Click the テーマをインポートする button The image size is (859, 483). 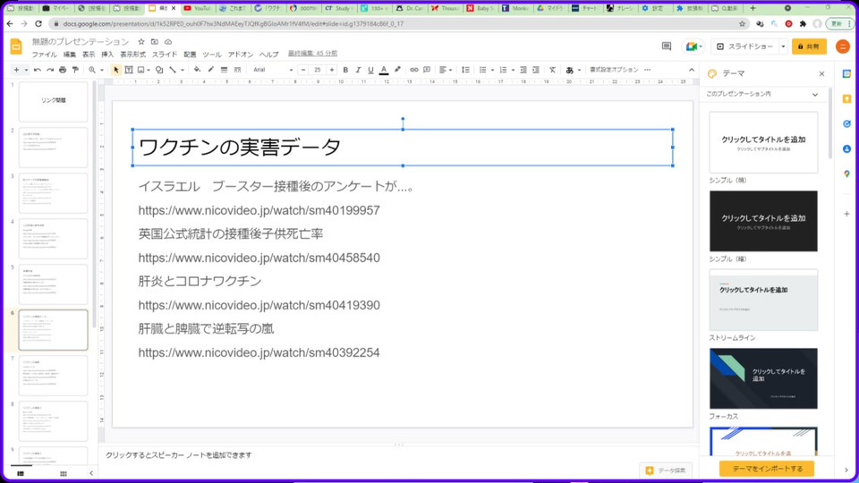pyautogui.click(x=767, y=469)
